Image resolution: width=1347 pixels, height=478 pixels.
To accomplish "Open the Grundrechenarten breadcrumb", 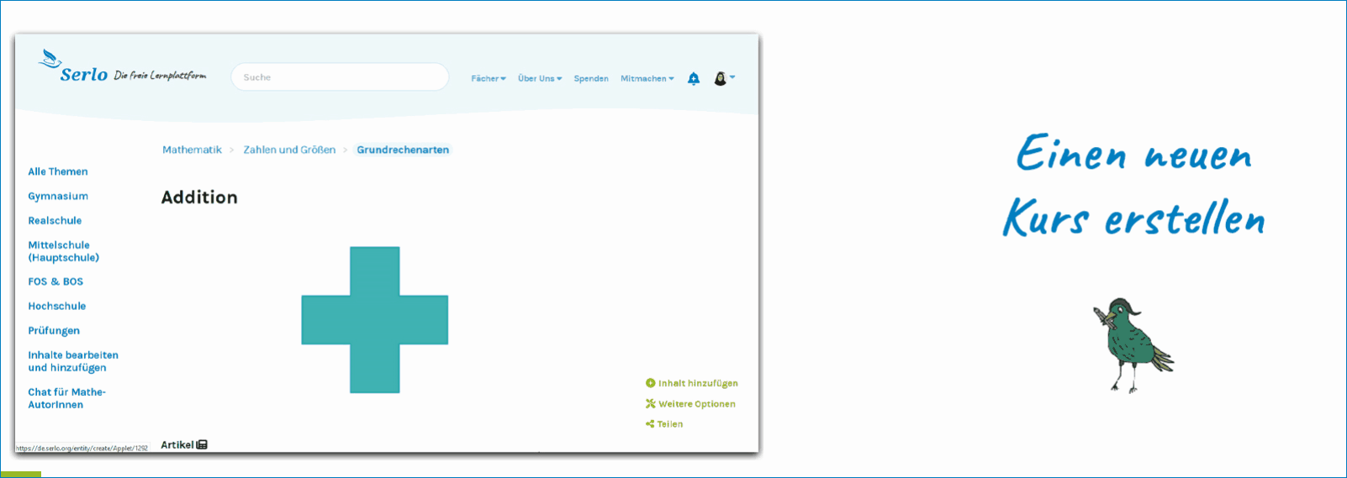I will point(403,150).
